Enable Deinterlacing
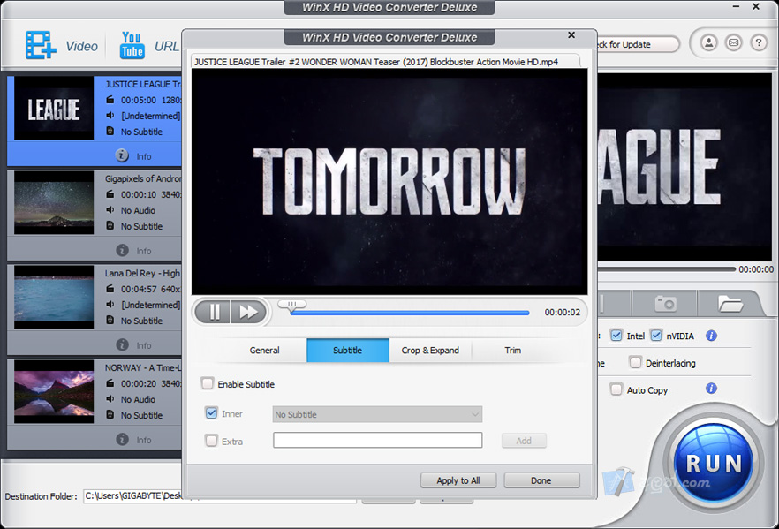 [635, 362]
